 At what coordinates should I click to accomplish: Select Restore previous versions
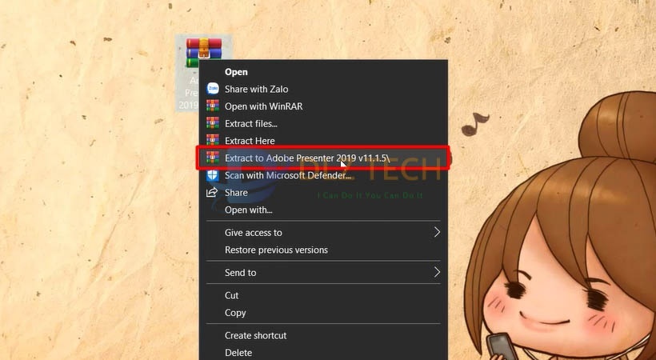point(276,250)
